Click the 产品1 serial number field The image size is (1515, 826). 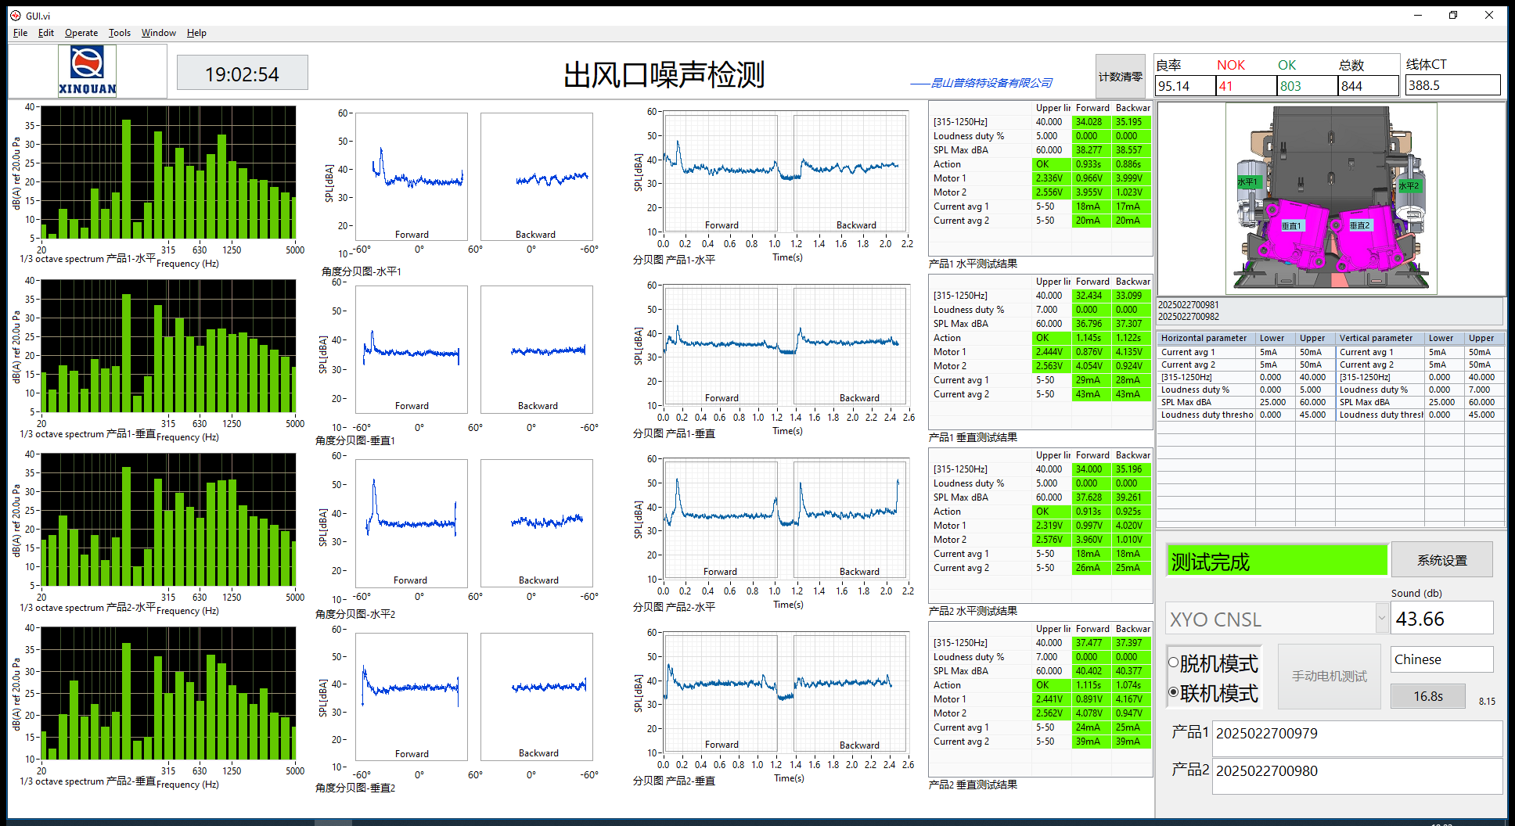coord(1356,734)
